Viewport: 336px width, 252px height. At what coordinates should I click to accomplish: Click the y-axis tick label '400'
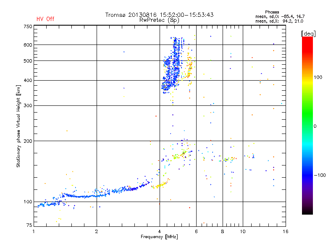click(28, 80)
